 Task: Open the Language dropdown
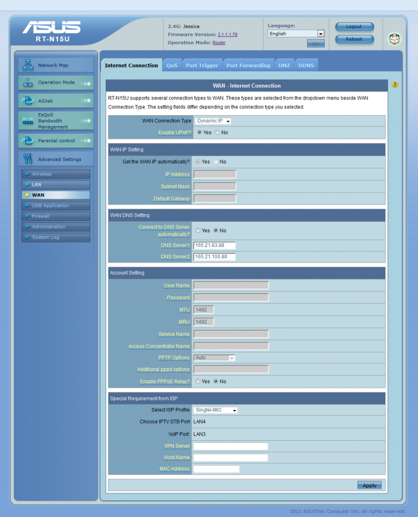(296, 34)
